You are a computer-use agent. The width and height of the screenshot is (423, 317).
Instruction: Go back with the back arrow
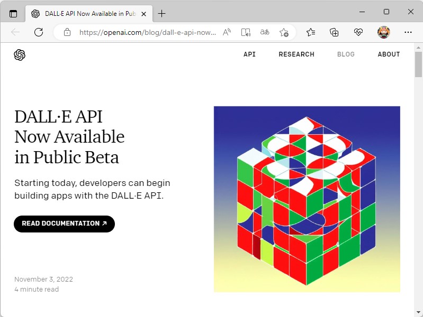(x=15, y=32)
